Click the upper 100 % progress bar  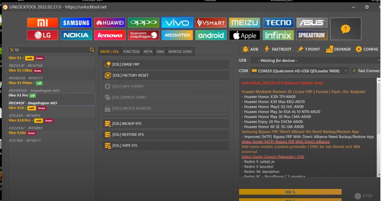click(x=290, y=192)
